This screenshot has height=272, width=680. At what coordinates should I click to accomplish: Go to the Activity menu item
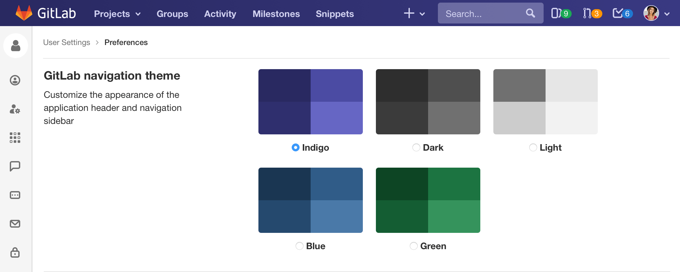[x=220, y=14]
